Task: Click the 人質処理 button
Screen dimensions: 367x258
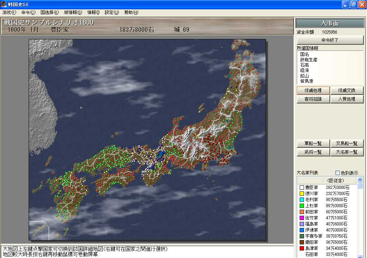Action: [x=347, y=99]
